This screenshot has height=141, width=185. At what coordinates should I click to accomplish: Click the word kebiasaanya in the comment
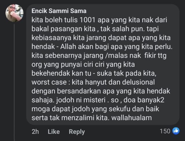[51, 38]
